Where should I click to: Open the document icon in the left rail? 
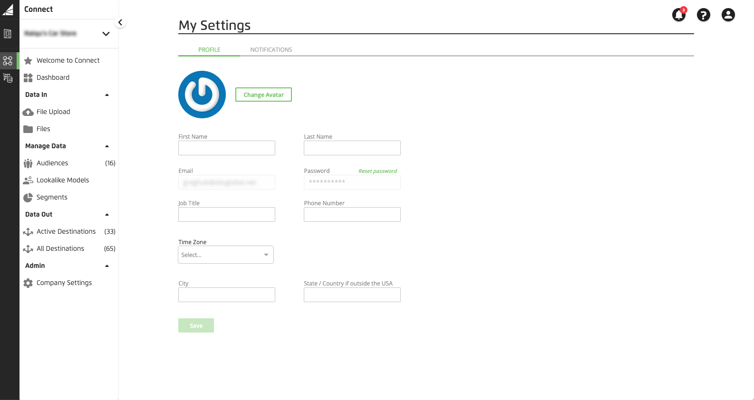(8, 34)
